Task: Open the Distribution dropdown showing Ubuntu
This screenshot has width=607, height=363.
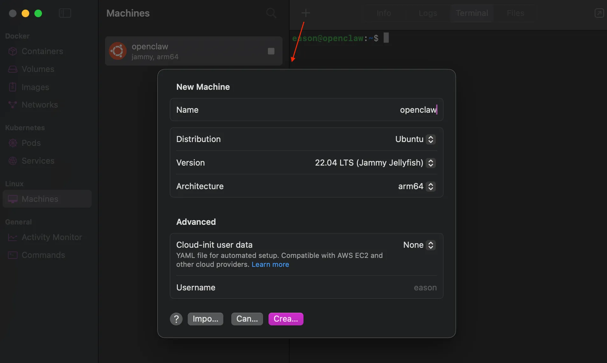Action: [415, 139]
